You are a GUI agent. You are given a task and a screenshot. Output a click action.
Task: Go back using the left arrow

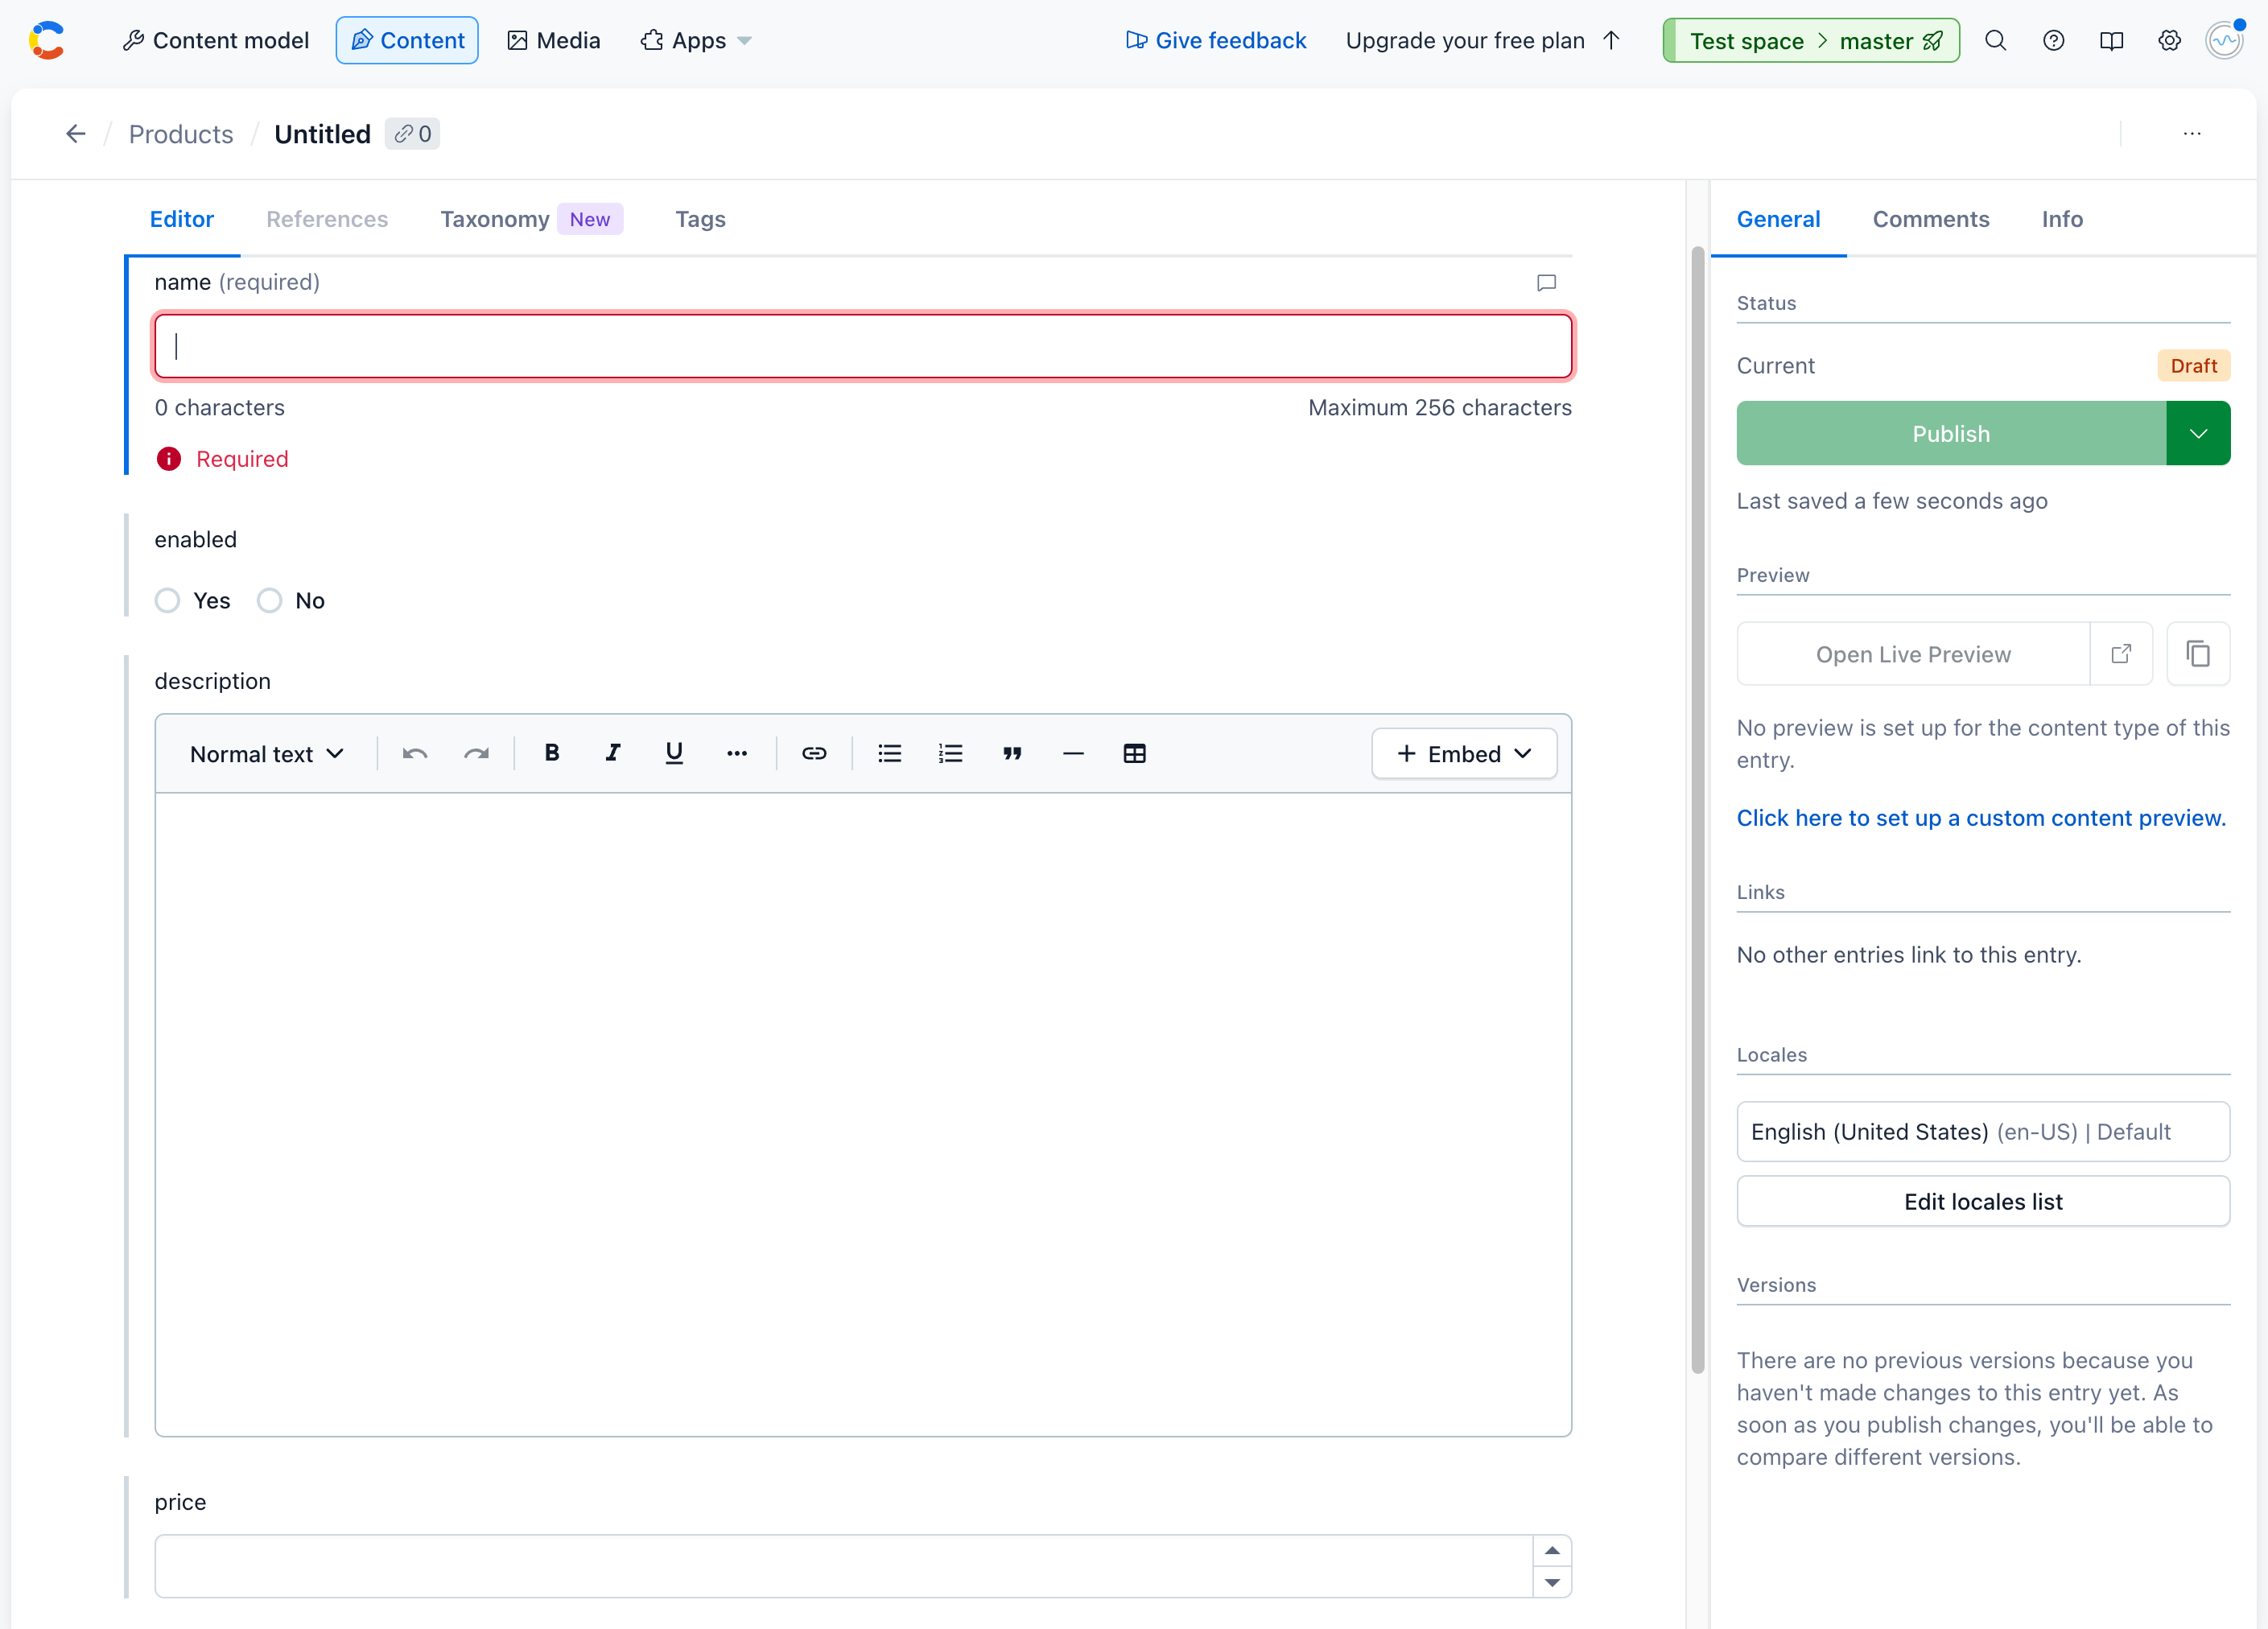pyautogui.click(x=76, y=134)
